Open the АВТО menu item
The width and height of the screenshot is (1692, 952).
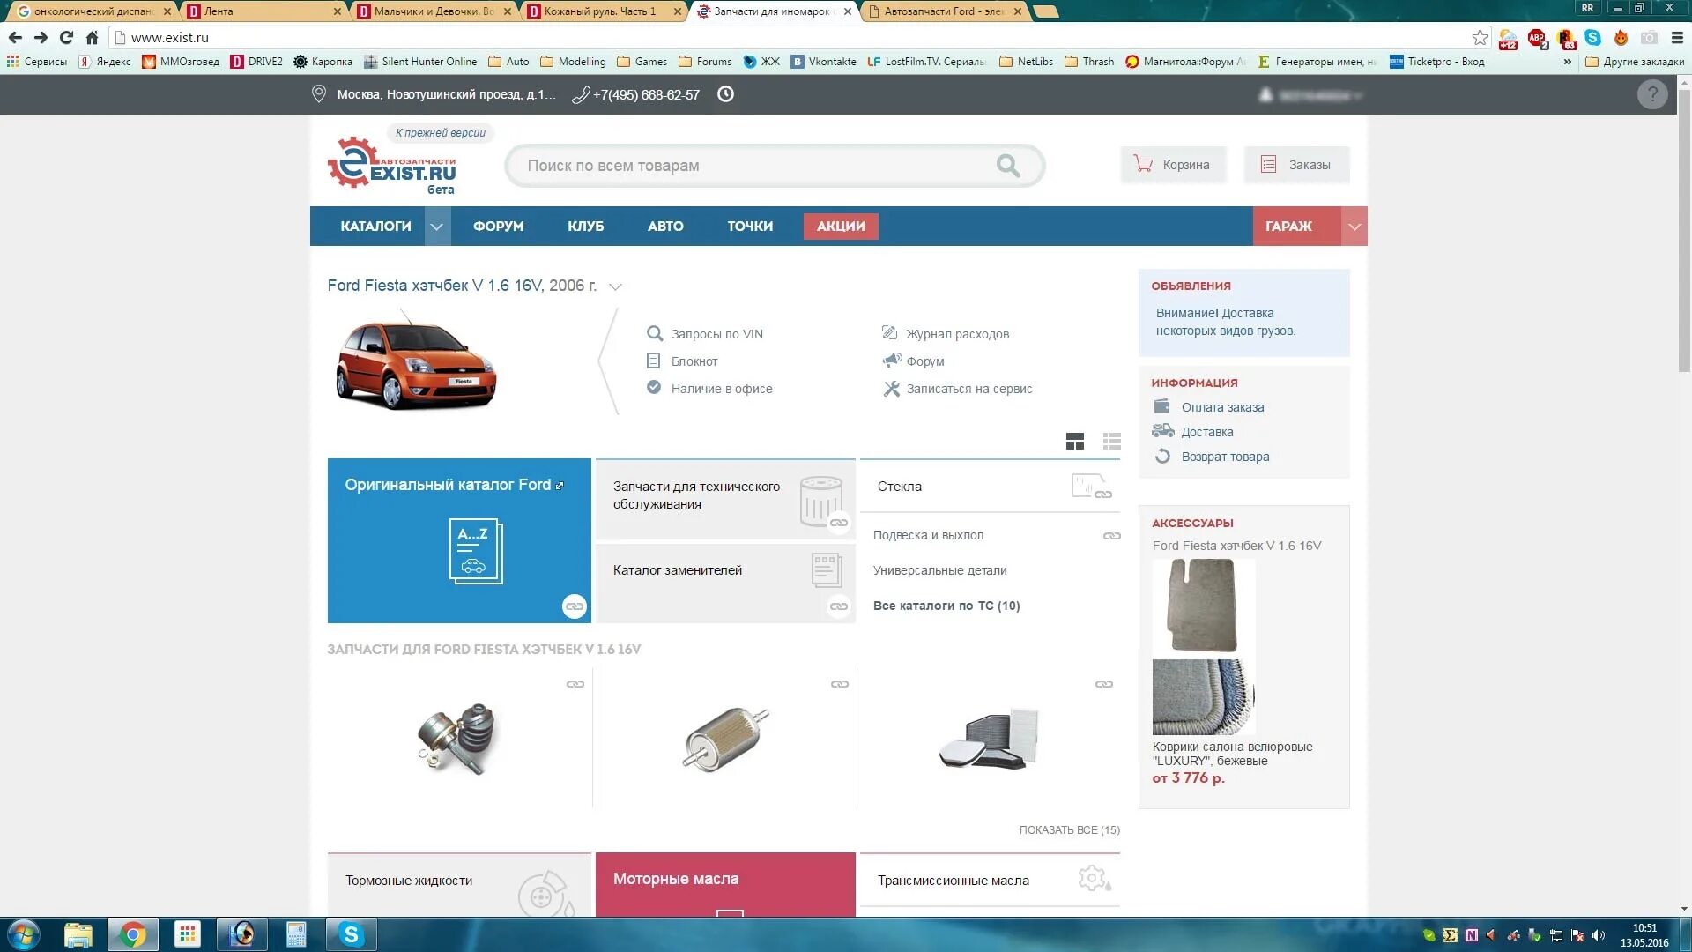coord(665,227)
